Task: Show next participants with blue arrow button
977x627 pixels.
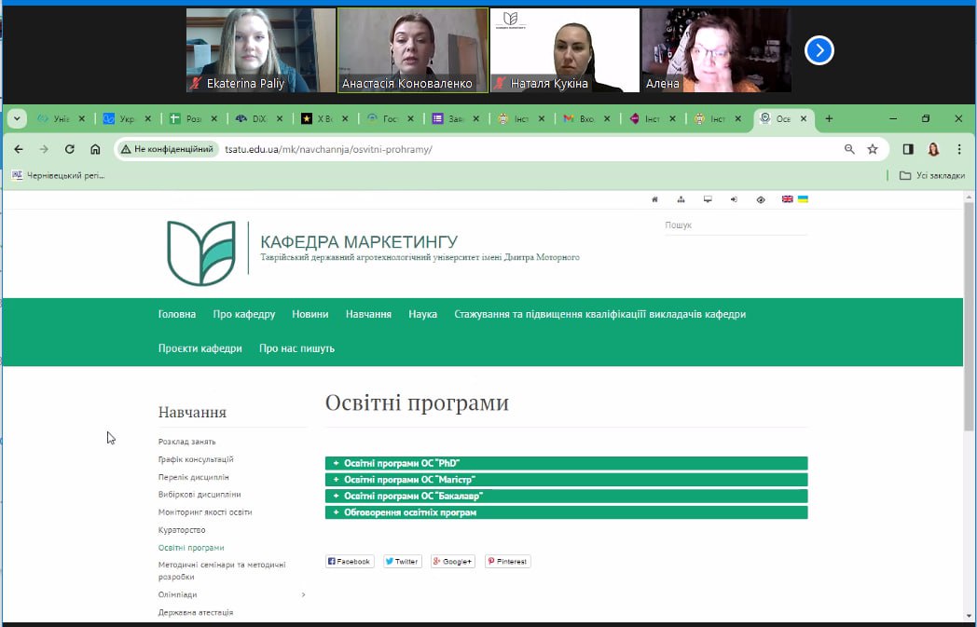Action: [819, 50]
